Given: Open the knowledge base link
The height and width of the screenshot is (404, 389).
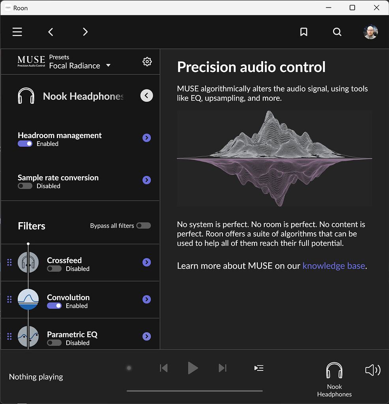Looking at the screenshot, I should point(333,266).
